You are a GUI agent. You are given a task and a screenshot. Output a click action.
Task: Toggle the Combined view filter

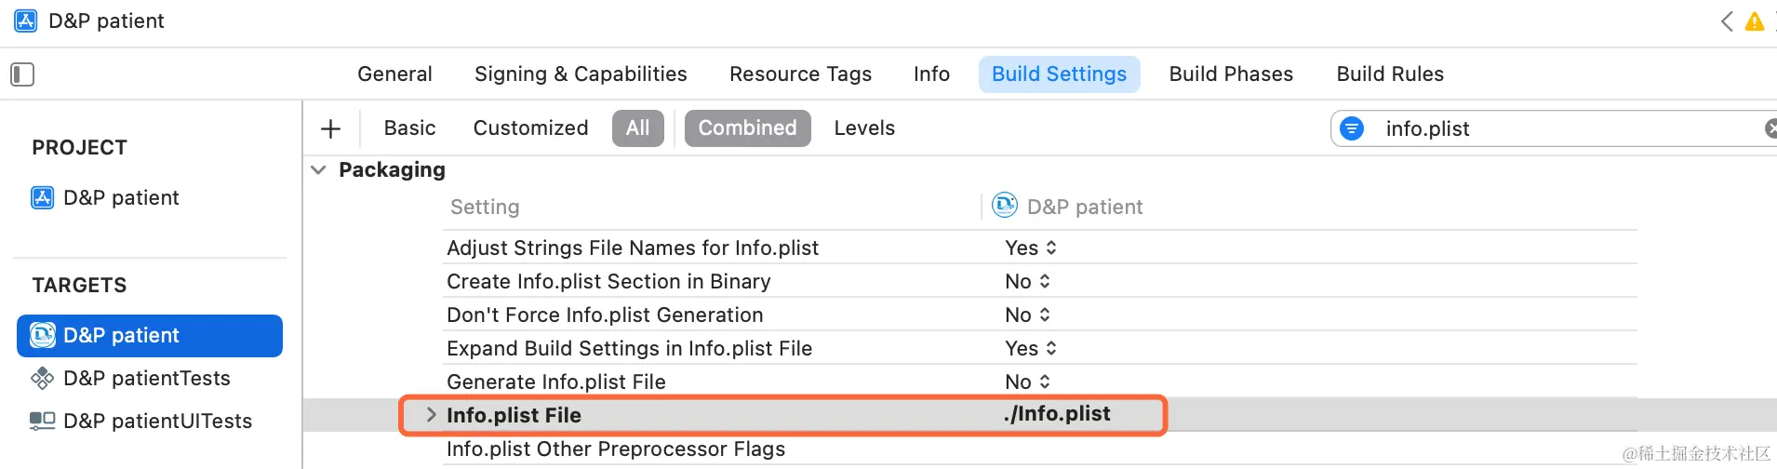point(747,128)
